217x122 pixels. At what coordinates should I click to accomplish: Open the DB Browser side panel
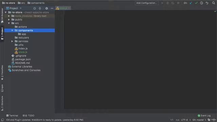click(2, 15)
